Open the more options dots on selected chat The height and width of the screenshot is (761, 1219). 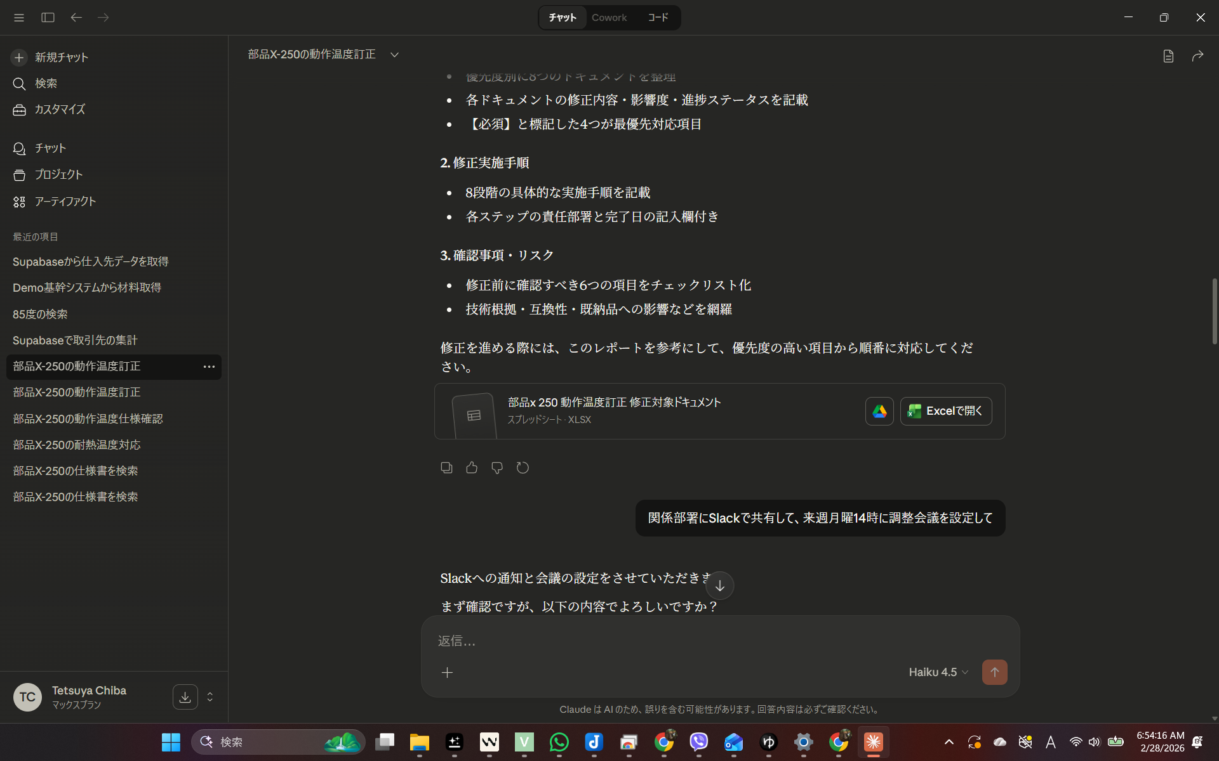[x=209, y=367]
